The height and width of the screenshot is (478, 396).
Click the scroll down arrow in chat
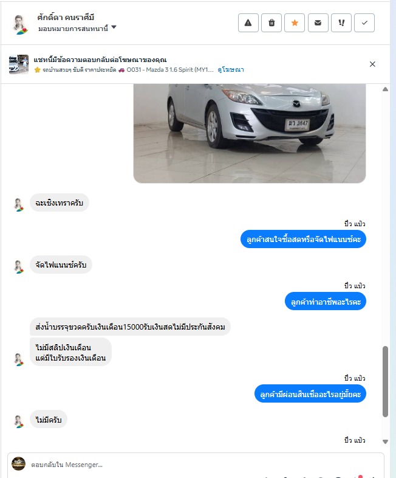pos(385,442)
